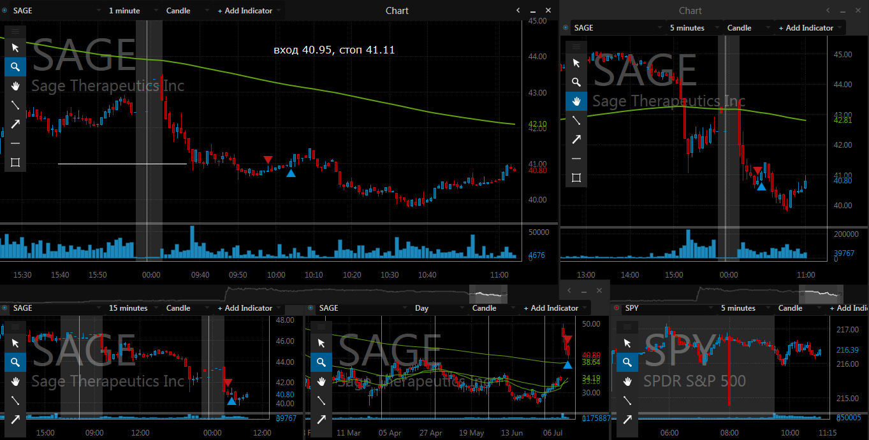The image size is (869, 440).
Task: Select pointer tool in 1 minute SAGE chart
Action: pyautogui.click(x=15, y=48)
